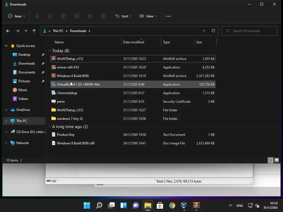Open WinRAR from taskbar
Screen dimensions: 283x212
tap(196, 205)
